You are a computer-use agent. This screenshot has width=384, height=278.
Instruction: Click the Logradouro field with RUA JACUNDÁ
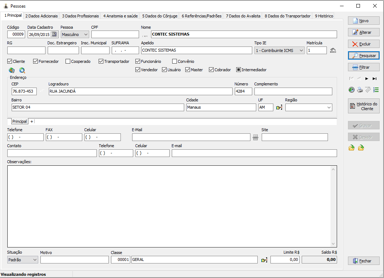tap(140, 92)
